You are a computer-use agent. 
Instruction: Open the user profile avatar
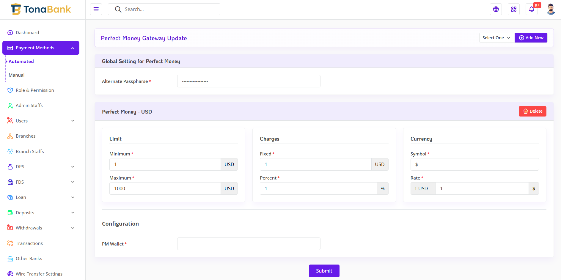pyautogui.click(x=551, y=9)
